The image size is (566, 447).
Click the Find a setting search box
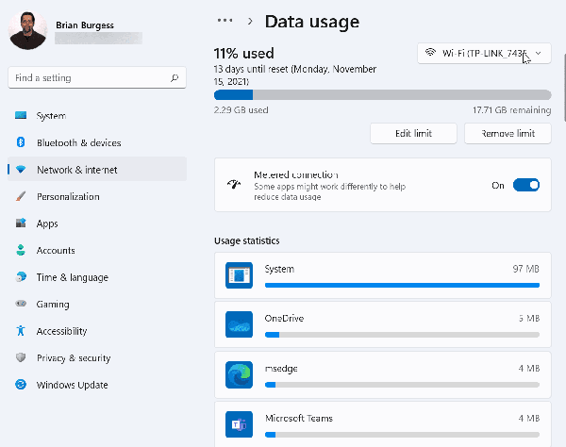coord(89,77)
